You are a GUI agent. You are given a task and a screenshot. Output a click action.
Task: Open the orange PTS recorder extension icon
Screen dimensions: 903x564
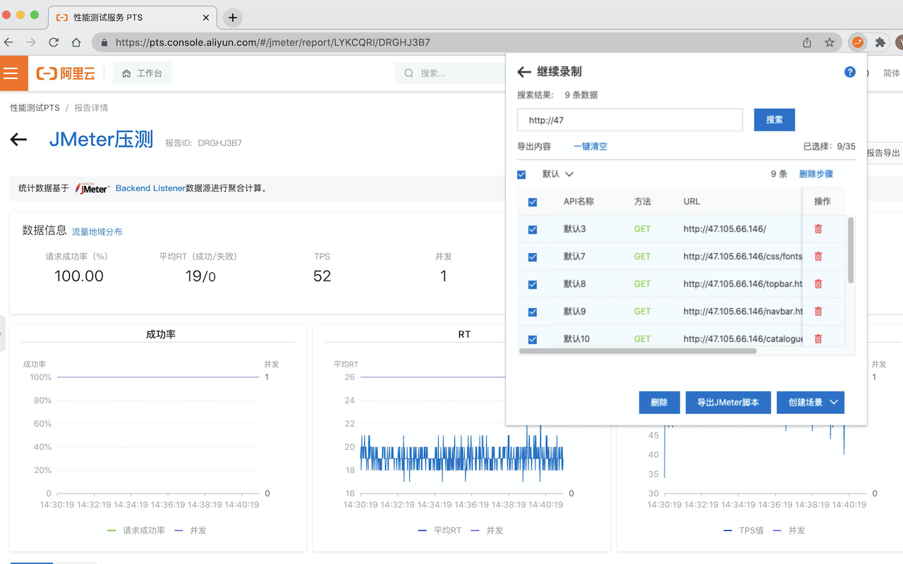(x=858, y=42)
